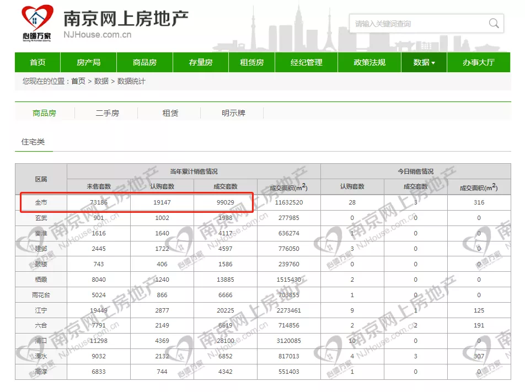This screenshot has width=525, height=392.
Task: Select the 浦口 district row label
Action: [x=41, y=341]
